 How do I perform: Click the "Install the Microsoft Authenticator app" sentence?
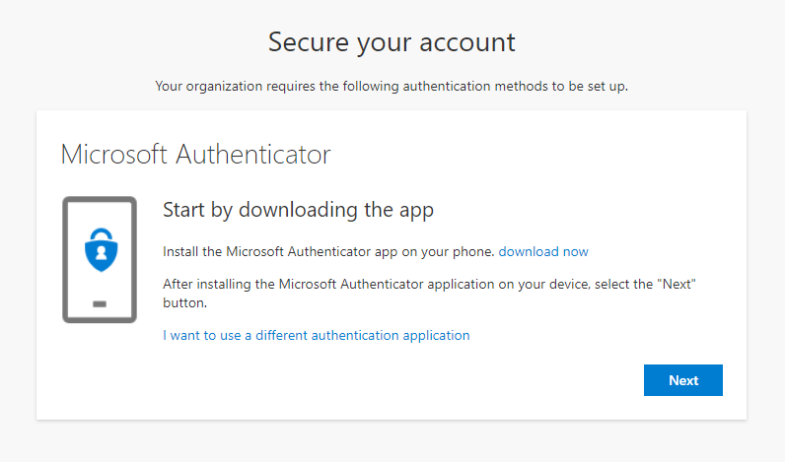[328, 251]
